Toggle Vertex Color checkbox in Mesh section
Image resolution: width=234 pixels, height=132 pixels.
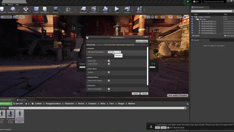(109, 61)
